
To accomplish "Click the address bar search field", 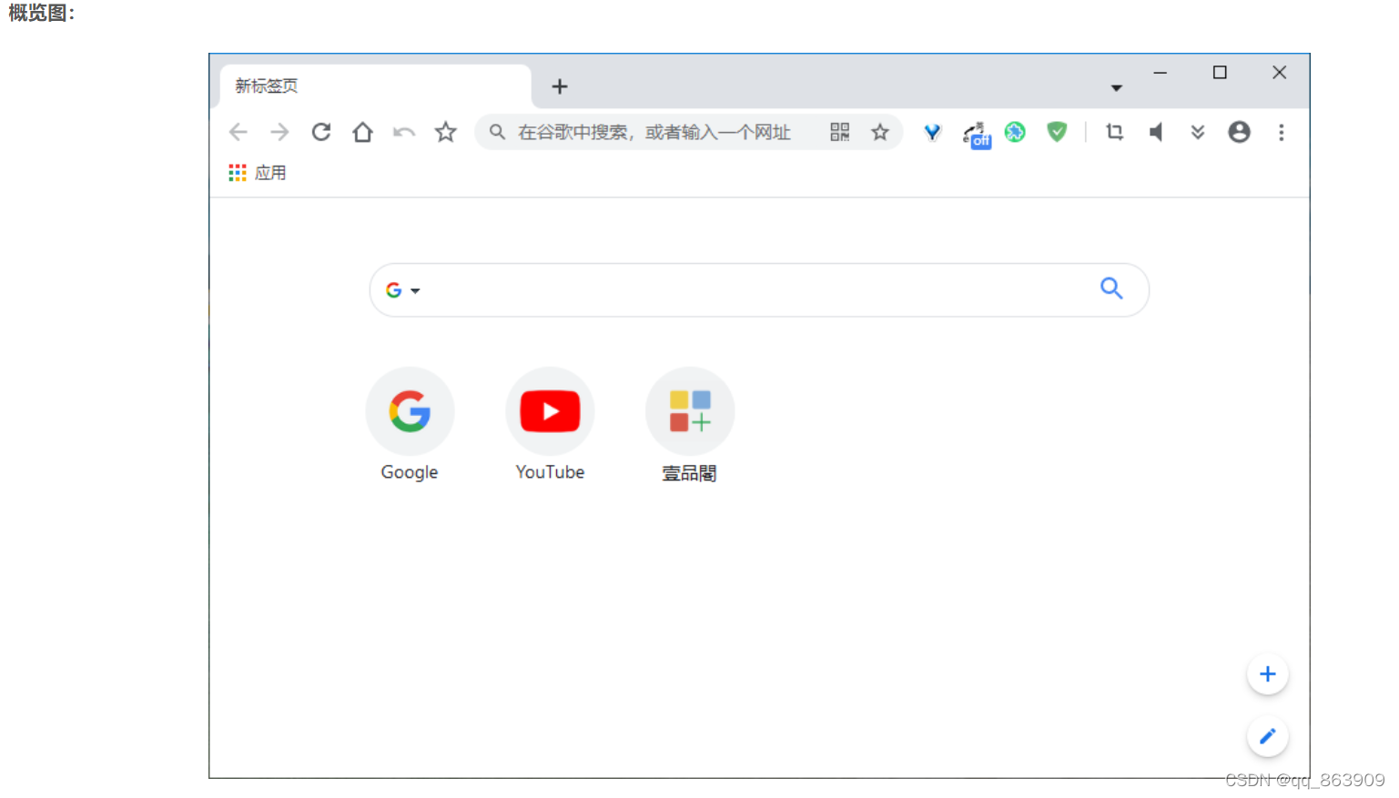I will click(688, 132).
